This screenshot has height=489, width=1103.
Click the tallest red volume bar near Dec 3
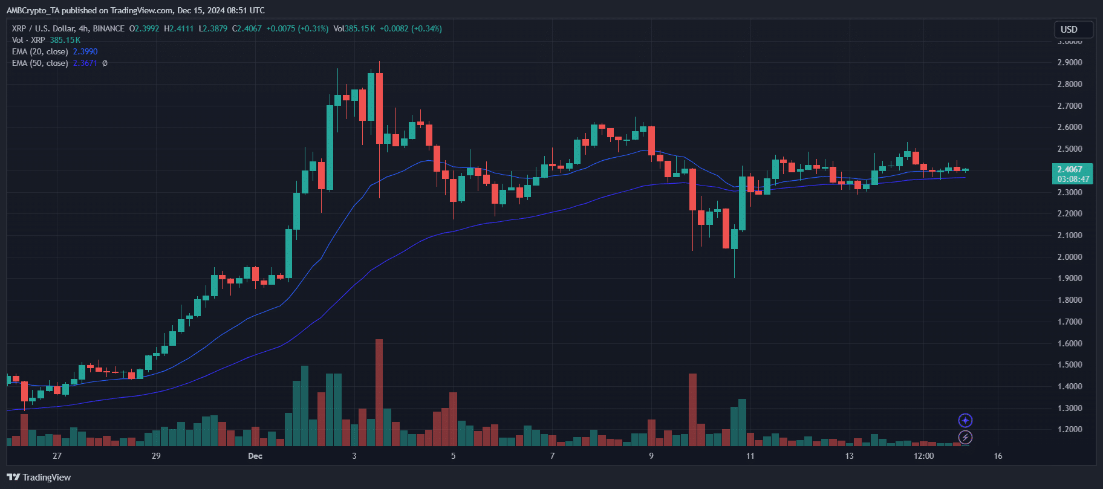tap(379, 392)
